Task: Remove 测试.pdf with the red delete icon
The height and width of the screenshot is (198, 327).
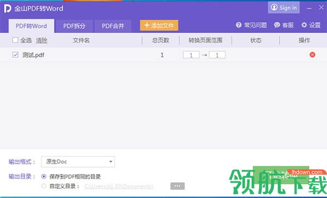Action: click(x=312, y=55)
